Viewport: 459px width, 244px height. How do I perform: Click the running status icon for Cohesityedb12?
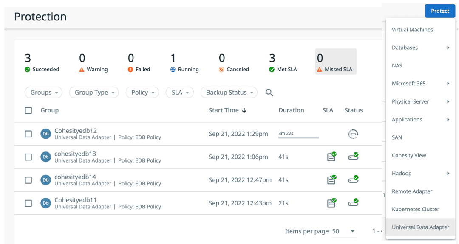(x=353, y=134)
